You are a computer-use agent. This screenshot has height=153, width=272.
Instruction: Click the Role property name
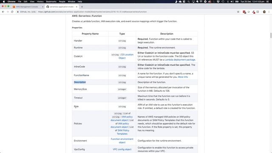point(76,107)
